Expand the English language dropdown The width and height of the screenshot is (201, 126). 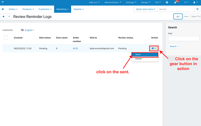click(28, 30)
